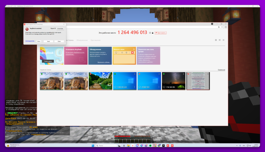Viewport: 265px width, 152px height.
Task: Open options menu for session 428 506 881
Action: 61,87
